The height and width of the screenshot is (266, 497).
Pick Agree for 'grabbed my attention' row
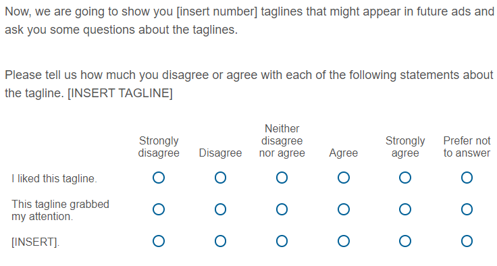(344, 209)
